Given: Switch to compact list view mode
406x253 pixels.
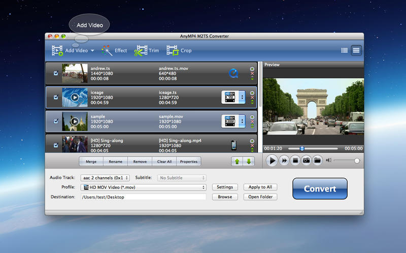Looking at the screenshot, I should 344,50.
